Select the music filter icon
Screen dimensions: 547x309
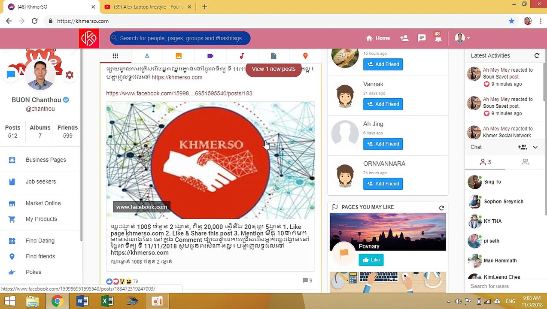[x=242, y=56]
